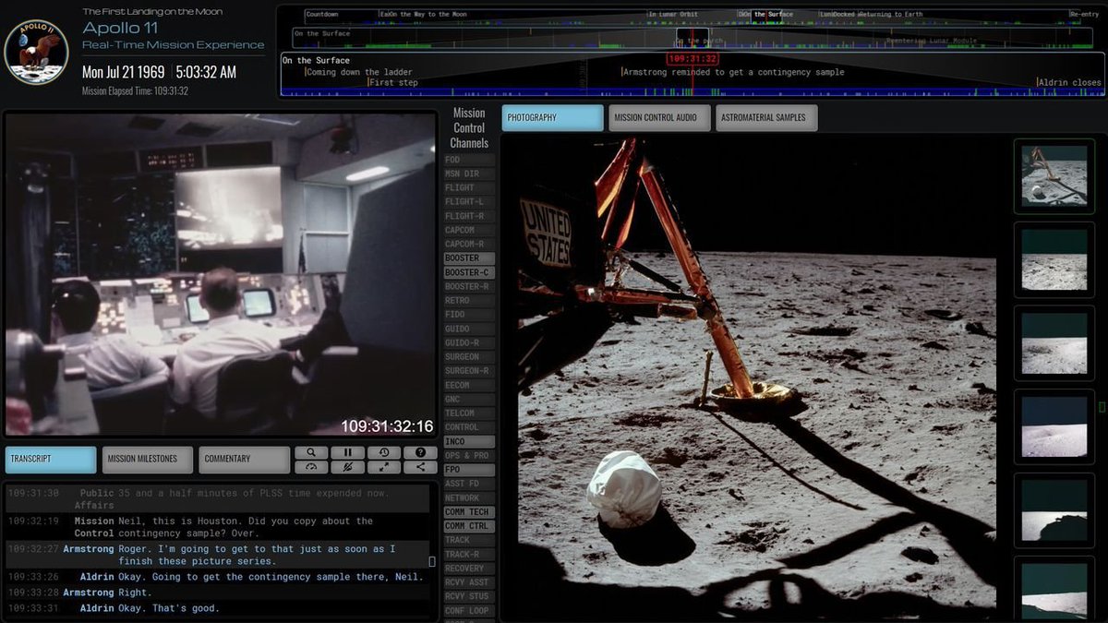This screenshot has height=623, width=1108.
Task: Share the mission with the share icon
Action: (420, 469)
